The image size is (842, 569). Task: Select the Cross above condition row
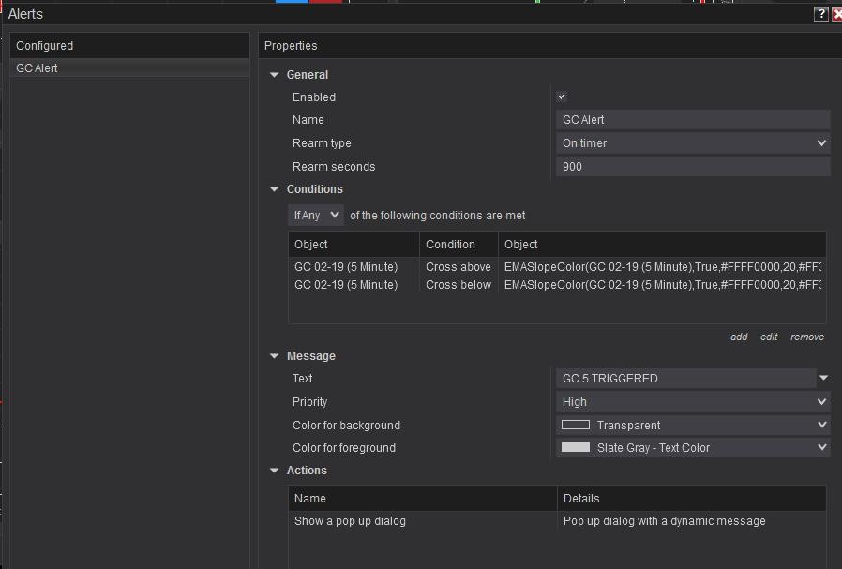coord(459,267)
